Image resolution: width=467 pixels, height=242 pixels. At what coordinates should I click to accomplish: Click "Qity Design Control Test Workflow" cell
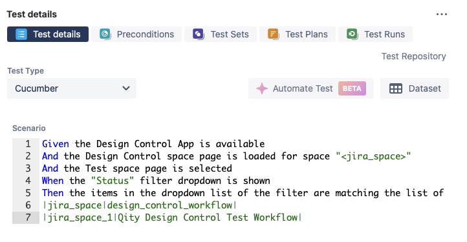click(x=207, y=217)
